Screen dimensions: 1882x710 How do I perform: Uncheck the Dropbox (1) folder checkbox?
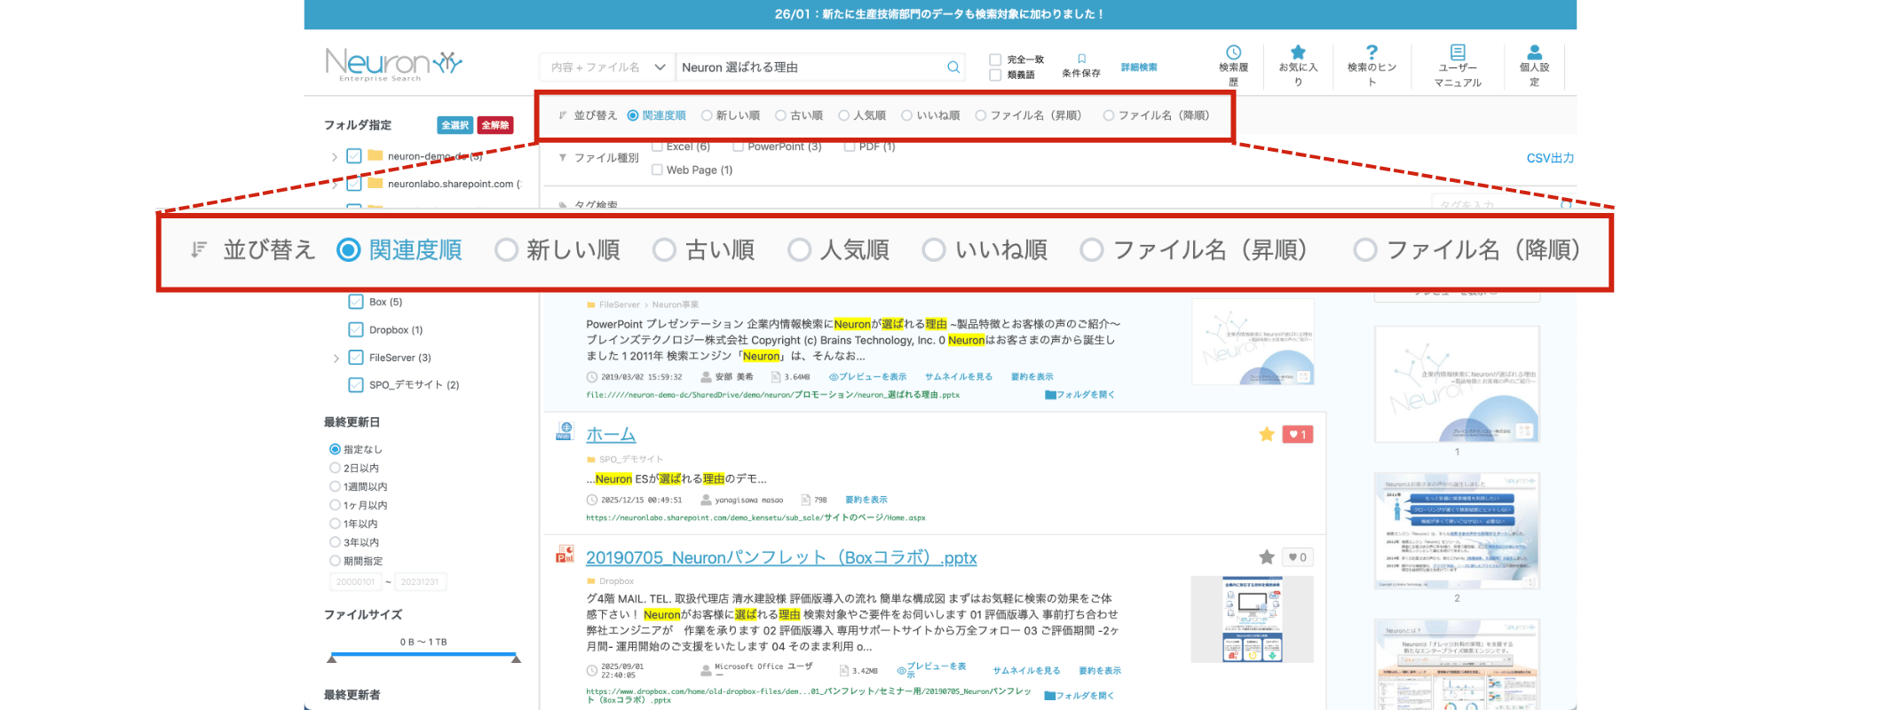click(356, 329)
